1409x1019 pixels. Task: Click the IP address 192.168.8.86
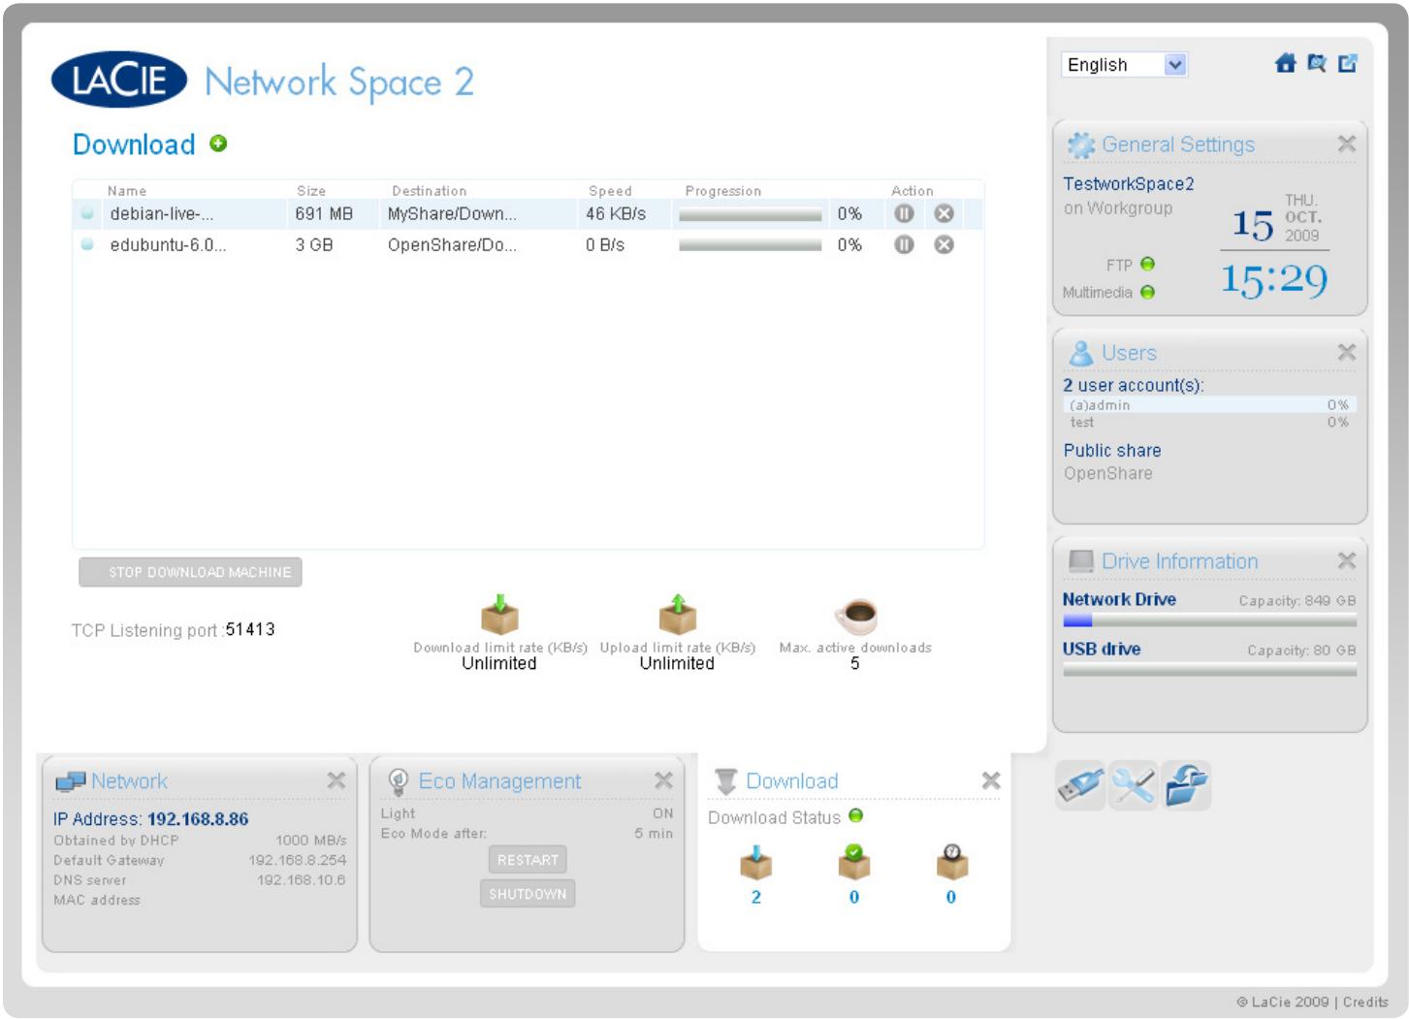click(198, 819)
